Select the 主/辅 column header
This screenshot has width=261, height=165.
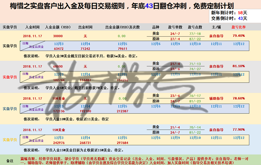[216, 27]
